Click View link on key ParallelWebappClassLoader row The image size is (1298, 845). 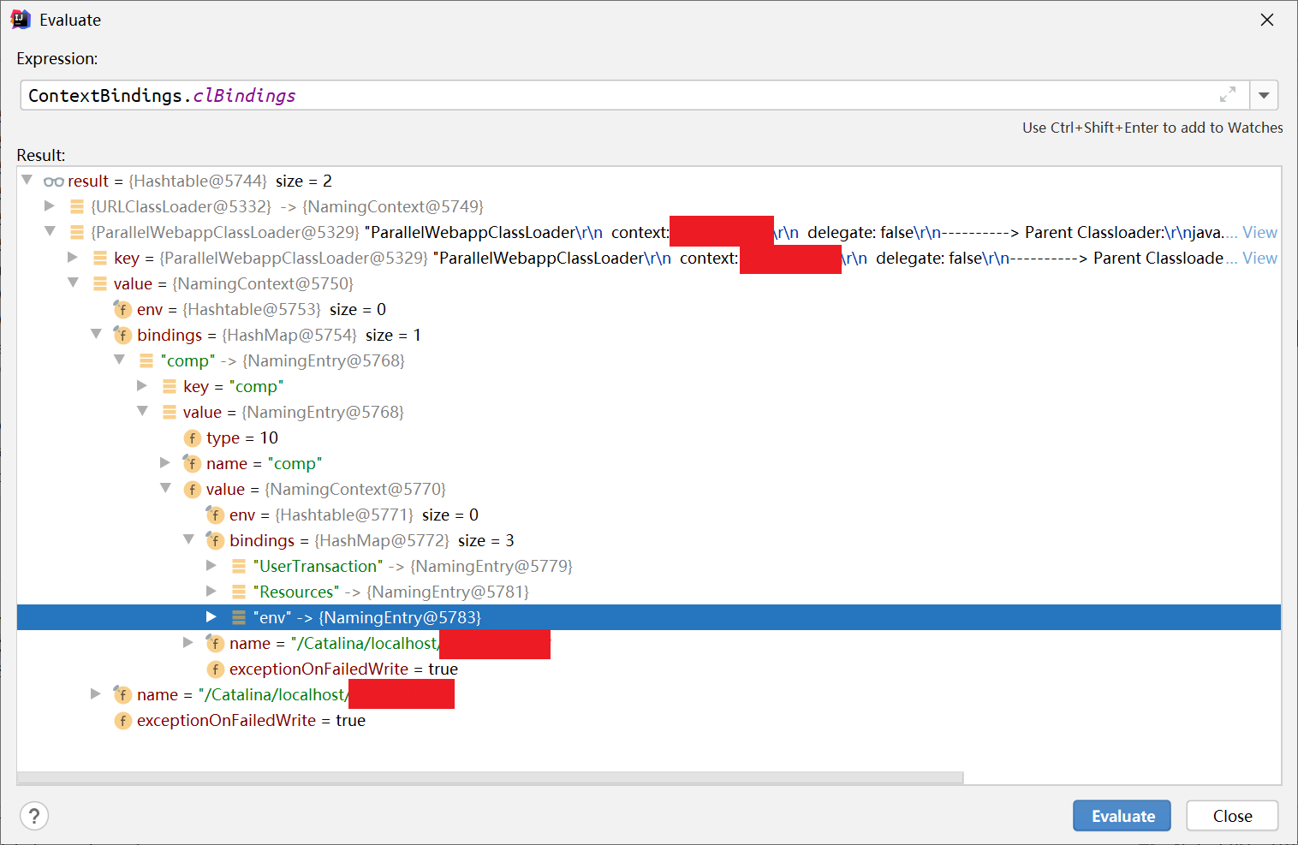pyautogui.click(x=1259, y=258)
